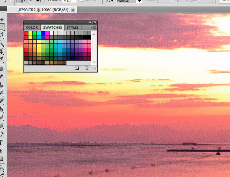Select the Horizontal Type tool

2,143
